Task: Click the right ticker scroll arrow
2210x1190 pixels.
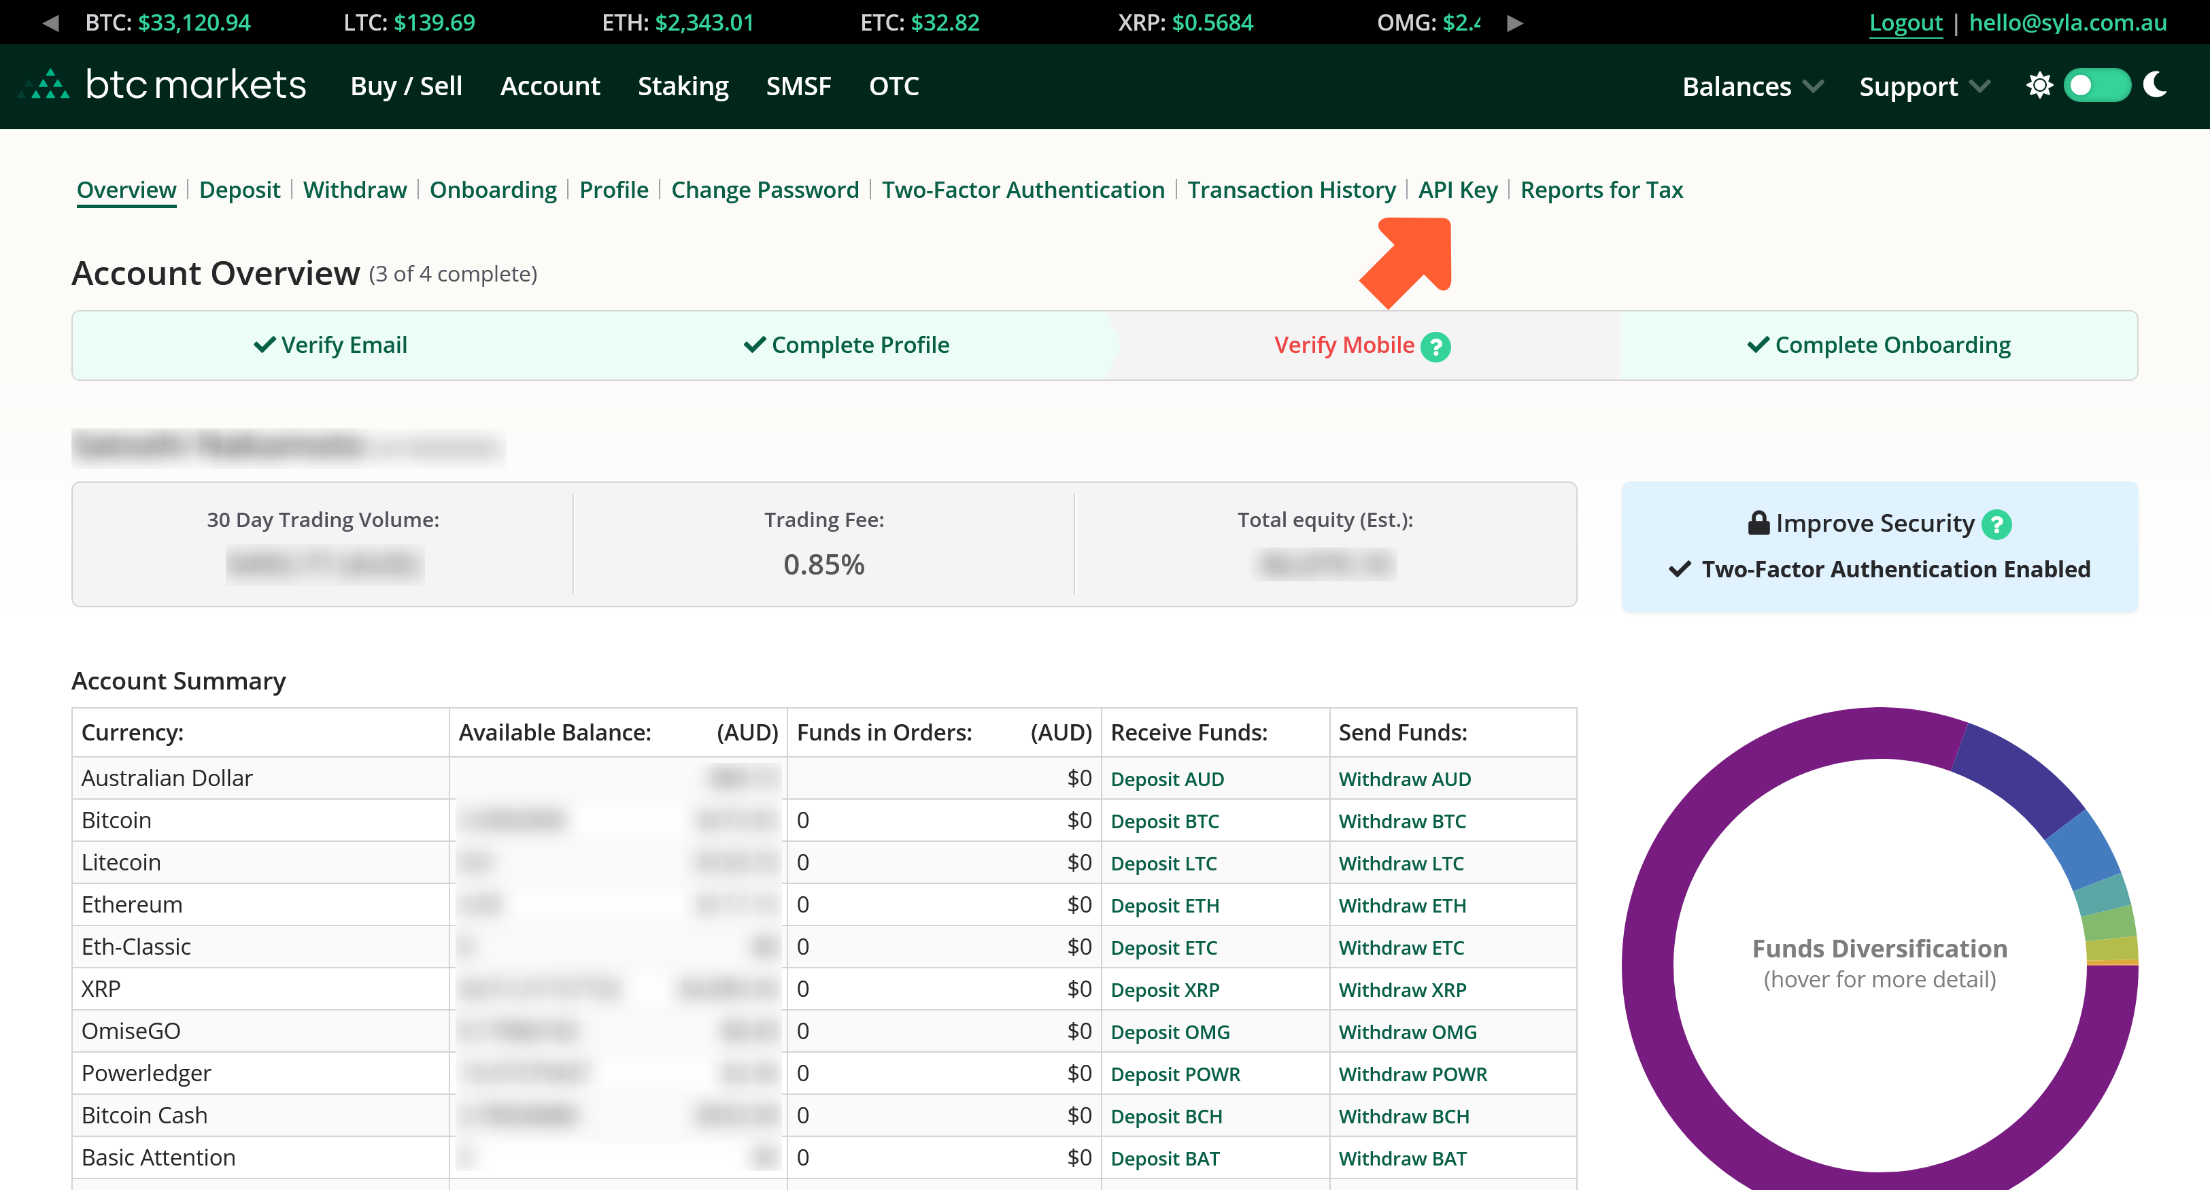Action: (x=1514, y=23)
